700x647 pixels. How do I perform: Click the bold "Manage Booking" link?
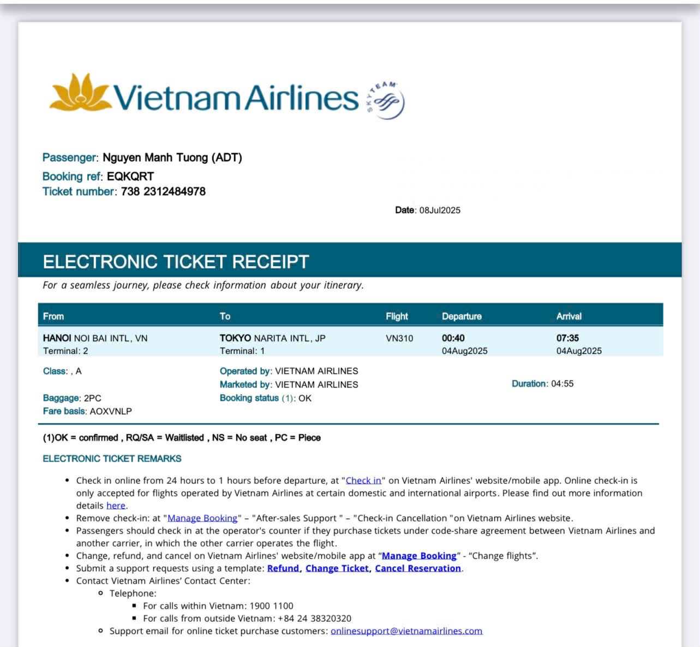(x=419, y=556)
